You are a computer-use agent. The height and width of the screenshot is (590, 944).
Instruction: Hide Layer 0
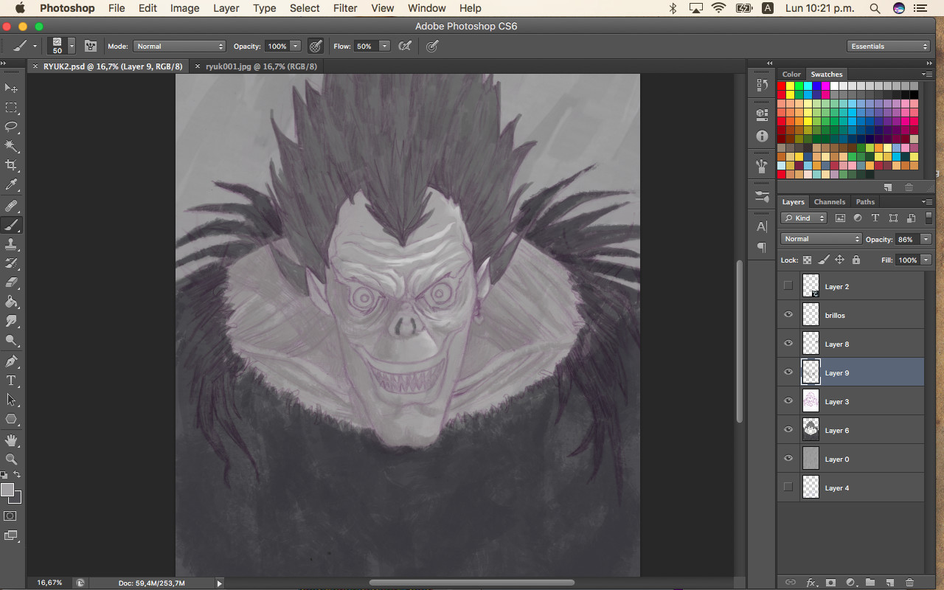point(788,459)
